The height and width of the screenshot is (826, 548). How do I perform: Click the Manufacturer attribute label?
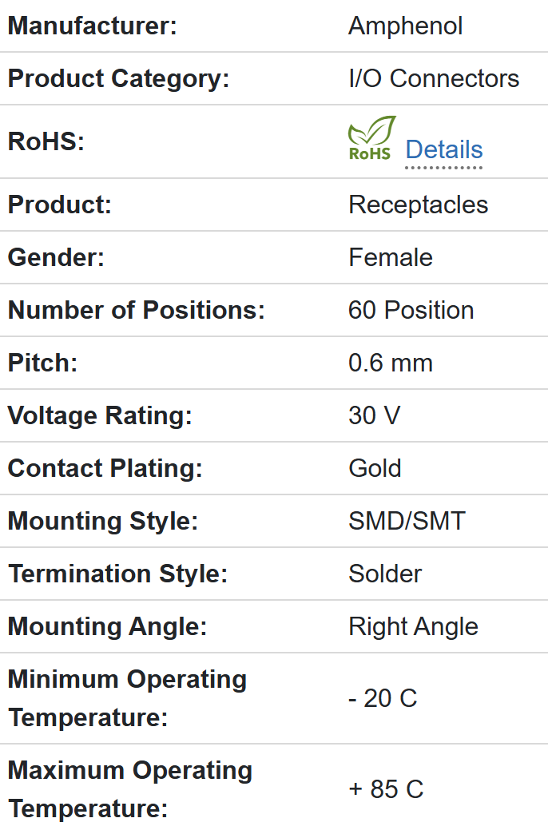pos(92,26)
